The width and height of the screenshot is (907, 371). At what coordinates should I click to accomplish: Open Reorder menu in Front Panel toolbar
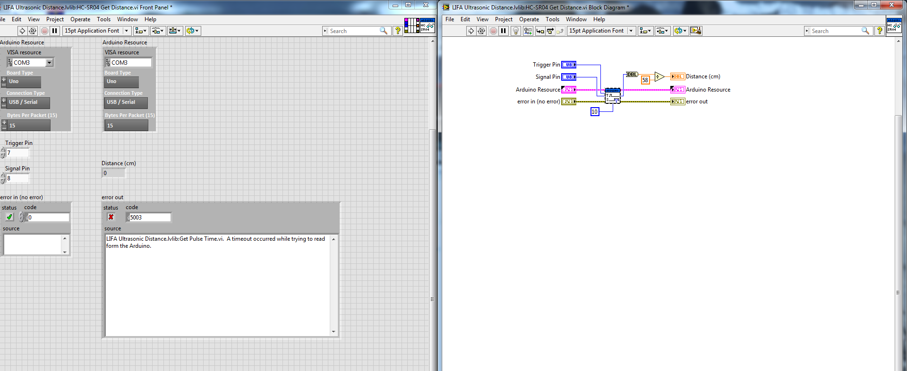pos(193,31)
